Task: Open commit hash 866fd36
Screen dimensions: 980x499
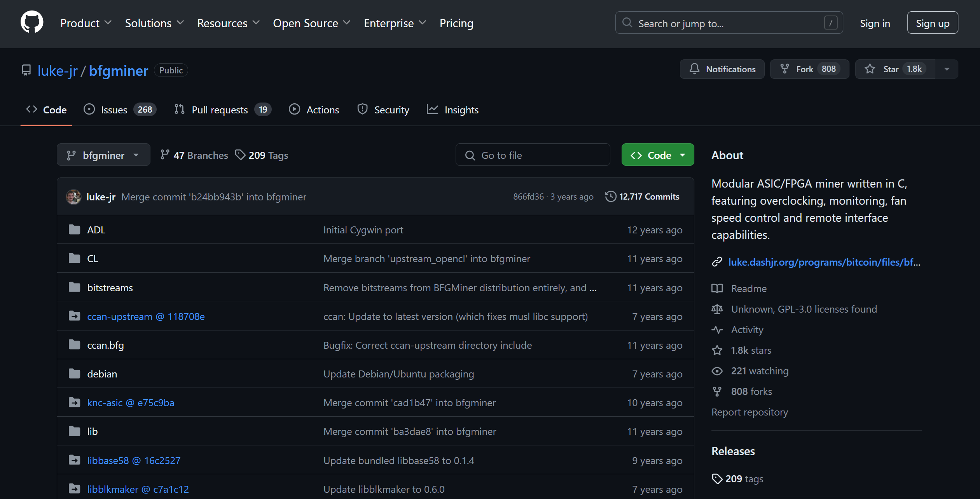Action: point(528,196)
